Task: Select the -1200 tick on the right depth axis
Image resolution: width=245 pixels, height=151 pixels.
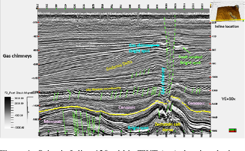Action: (214, 90)
